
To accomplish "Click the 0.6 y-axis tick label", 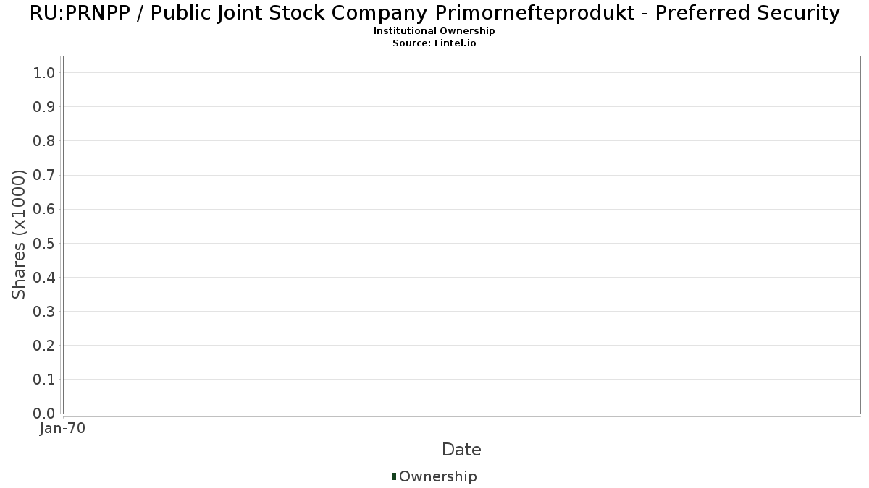I will (44, 209).
